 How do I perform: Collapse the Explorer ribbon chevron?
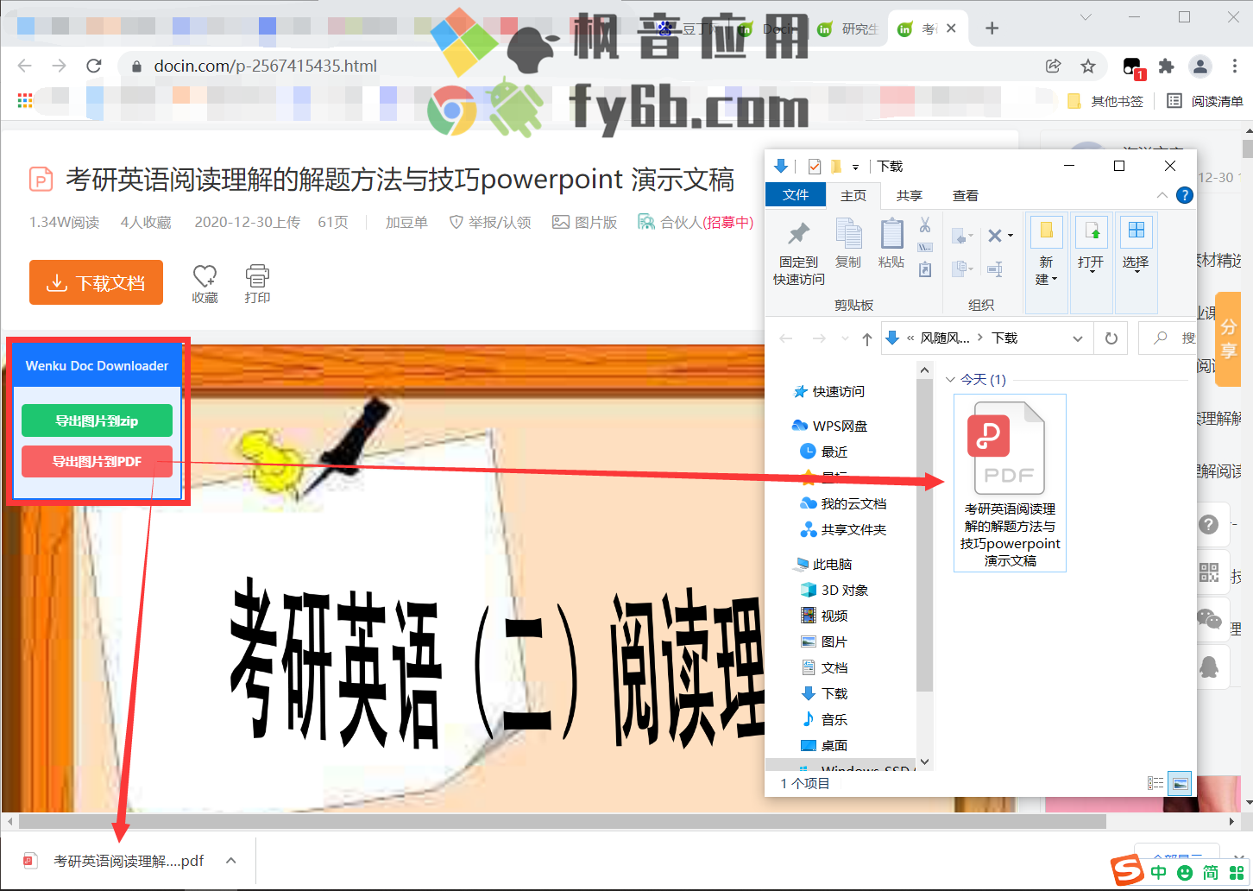[x=1162, y=195]
